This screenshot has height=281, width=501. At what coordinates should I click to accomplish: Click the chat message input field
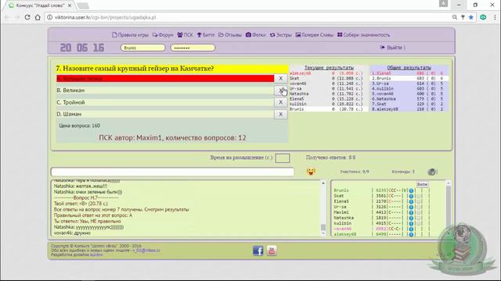[x=172, y=172]
